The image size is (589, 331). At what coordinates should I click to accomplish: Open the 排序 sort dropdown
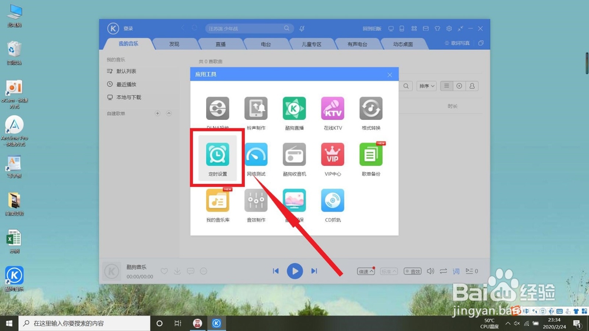426,86
